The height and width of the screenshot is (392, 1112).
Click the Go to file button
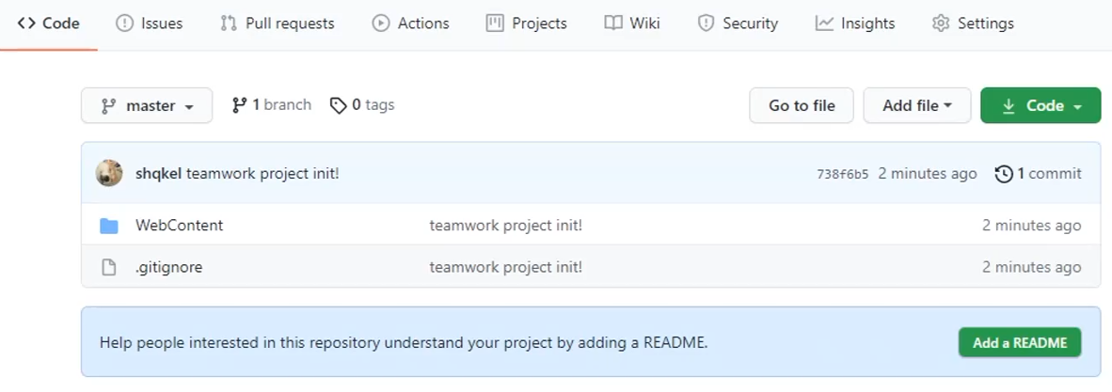point(802,105)
